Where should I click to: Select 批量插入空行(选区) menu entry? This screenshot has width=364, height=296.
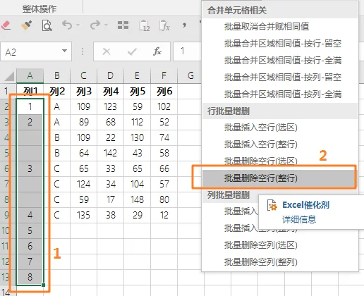tap(280, 128)
